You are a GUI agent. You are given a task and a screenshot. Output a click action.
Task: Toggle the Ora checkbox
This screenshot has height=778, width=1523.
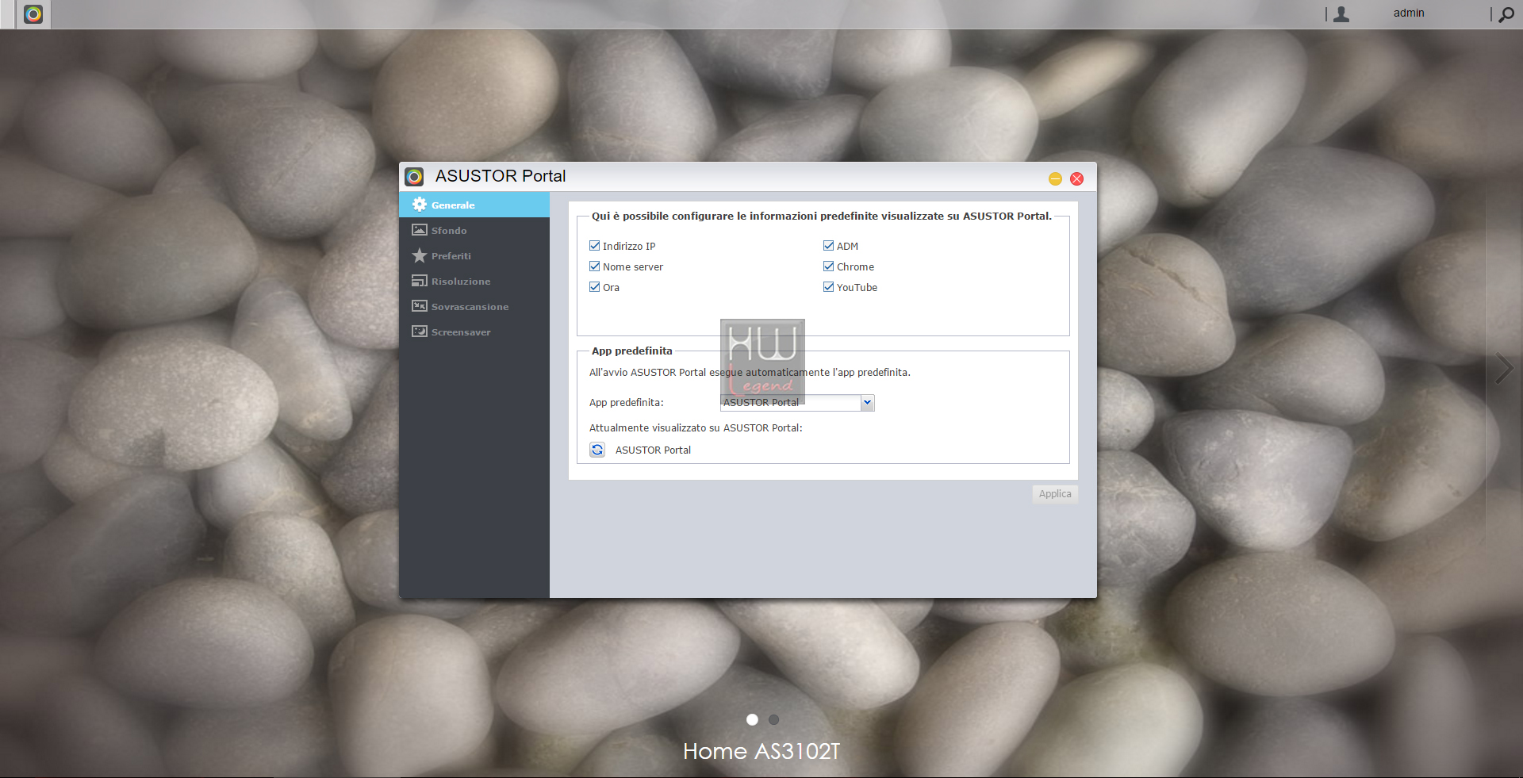point(595,287)
